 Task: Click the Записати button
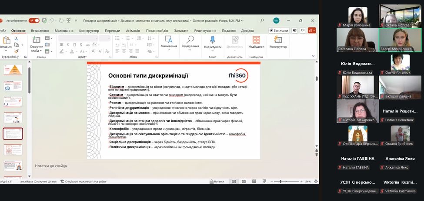[279, 31]
